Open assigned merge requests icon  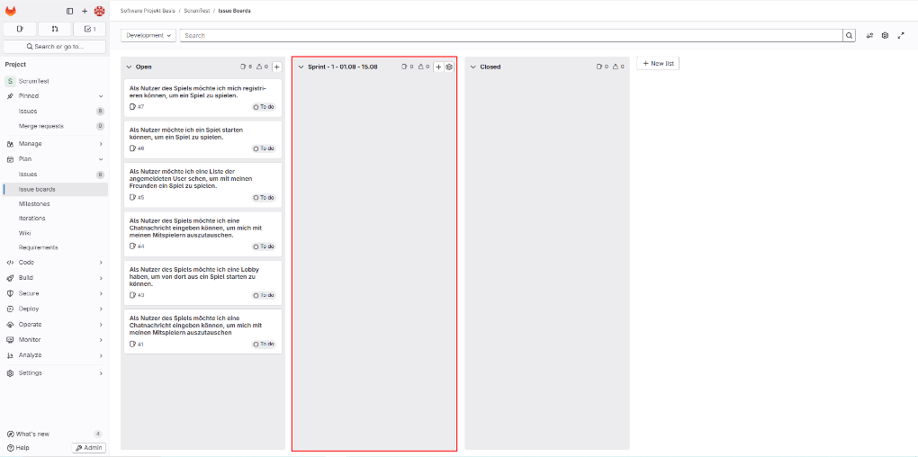(54, 29)
